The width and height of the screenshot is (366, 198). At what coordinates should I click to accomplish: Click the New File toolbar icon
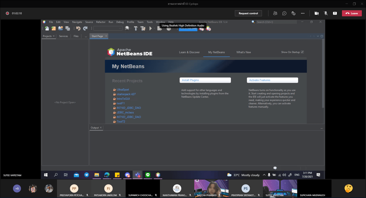[47, 28]
